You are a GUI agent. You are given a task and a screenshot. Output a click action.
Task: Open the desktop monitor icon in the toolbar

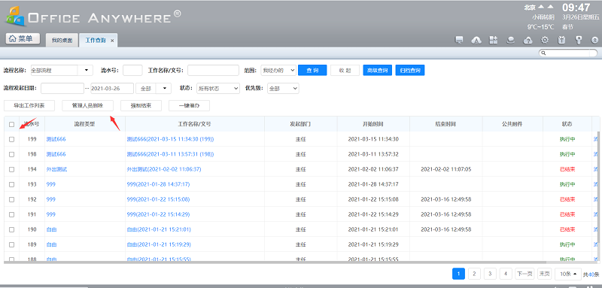[459, 41]
